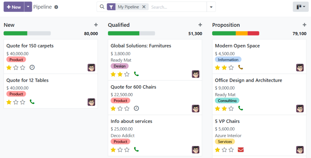Image resolution: width=311 pixels, height=158 pixels.
Task: Click the clock activity icon on Quote for 150 carpets
Action: [x=32, y=67]
